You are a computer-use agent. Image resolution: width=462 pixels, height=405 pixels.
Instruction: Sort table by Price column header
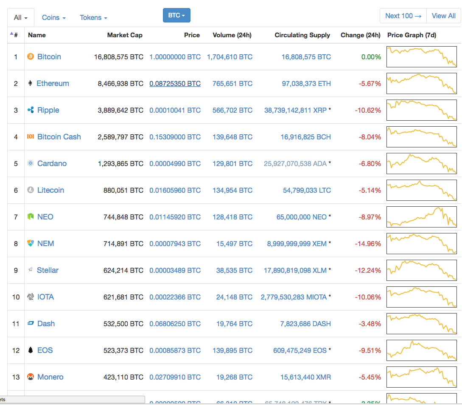[192, 35]
